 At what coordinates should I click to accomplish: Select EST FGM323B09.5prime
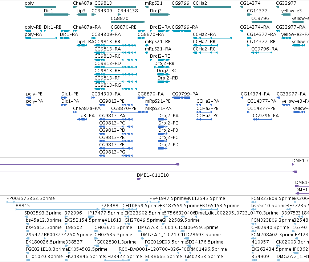tap(254, 202)
